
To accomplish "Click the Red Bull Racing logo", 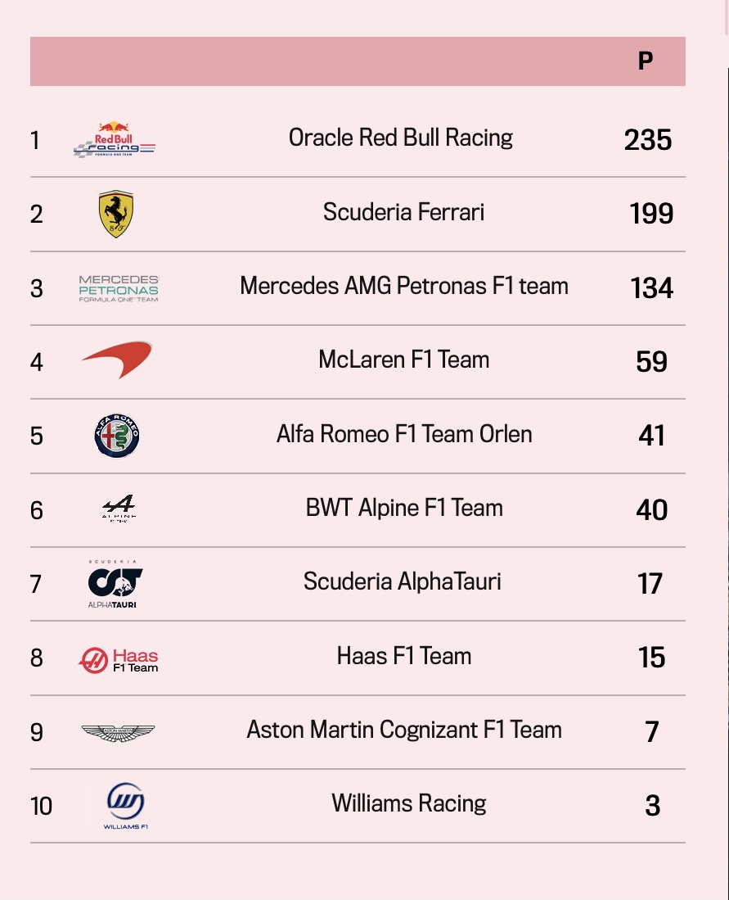I will 115,139.
